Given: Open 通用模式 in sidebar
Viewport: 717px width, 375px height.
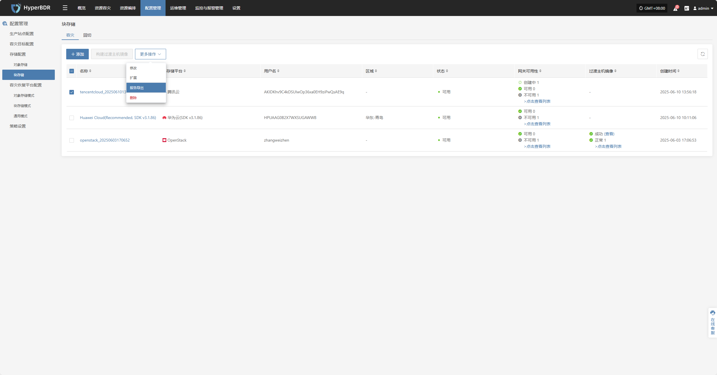Looking at the screenshot, I should (x=21, y=116).
